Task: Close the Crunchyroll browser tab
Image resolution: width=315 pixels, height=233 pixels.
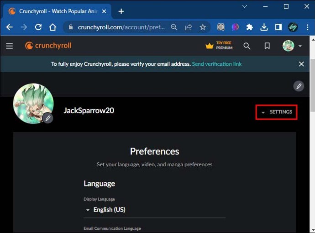Action: (x=104, y=11)
